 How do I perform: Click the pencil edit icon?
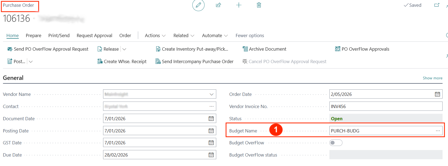coord(198,5)
